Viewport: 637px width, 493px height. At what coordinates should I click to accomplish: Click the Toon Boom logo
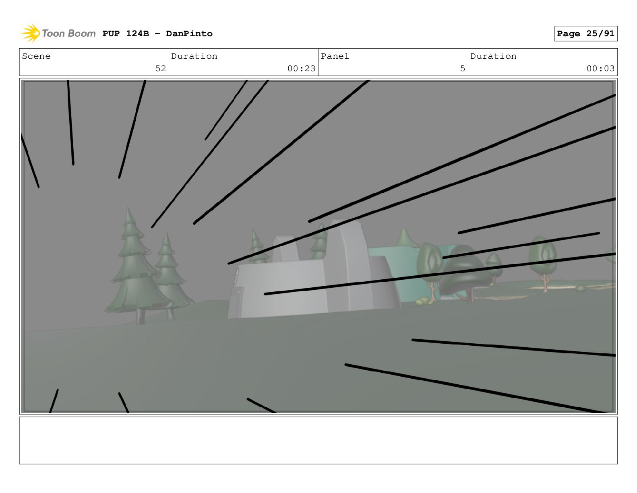click(58, 33)
